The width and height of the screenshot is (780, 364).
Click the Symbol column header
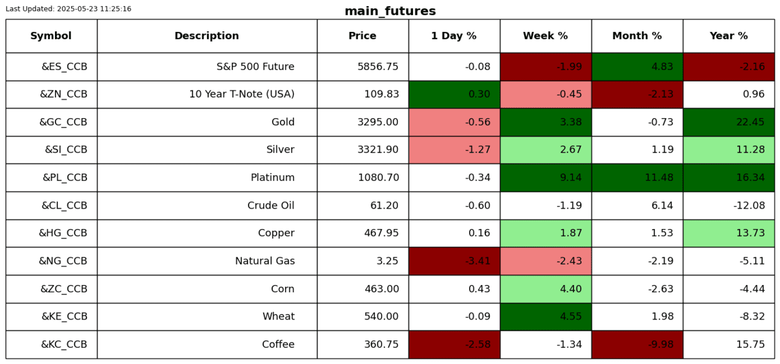click(x=51, y=36)
